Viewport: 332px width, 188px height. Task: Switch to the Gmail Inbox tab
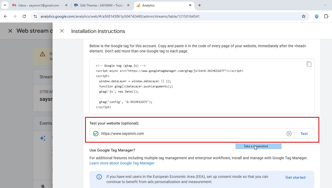(x=39, y=5)
